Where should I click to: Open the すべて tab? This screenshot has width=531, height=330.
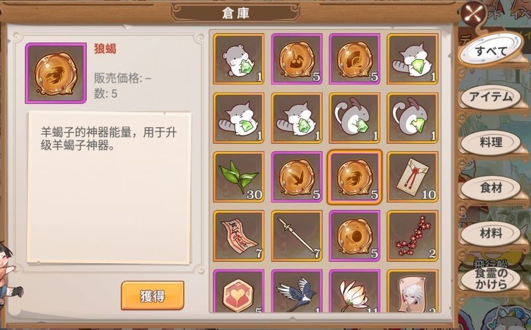[491, 51]
